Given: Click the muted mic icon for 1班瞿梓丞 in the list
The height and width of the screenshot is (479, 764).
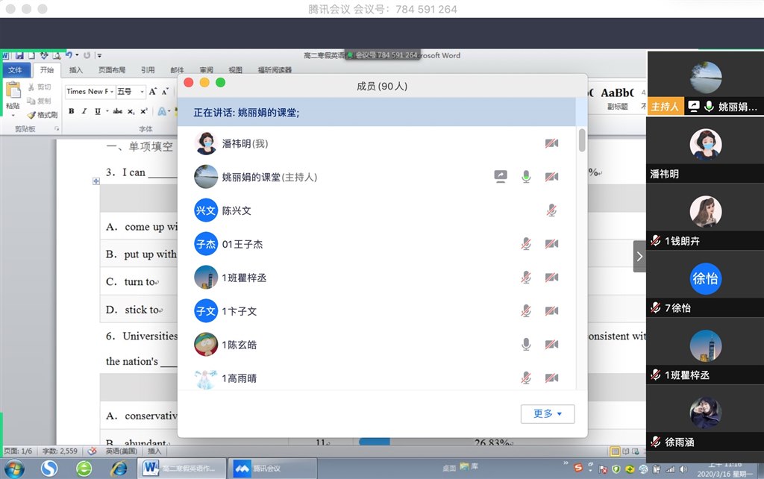Looking at the screenshot, I should pos(526,278).
